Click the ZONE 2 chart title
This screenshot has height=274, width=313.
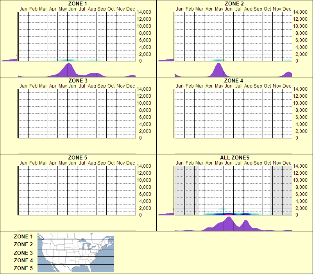click(234, 4)
